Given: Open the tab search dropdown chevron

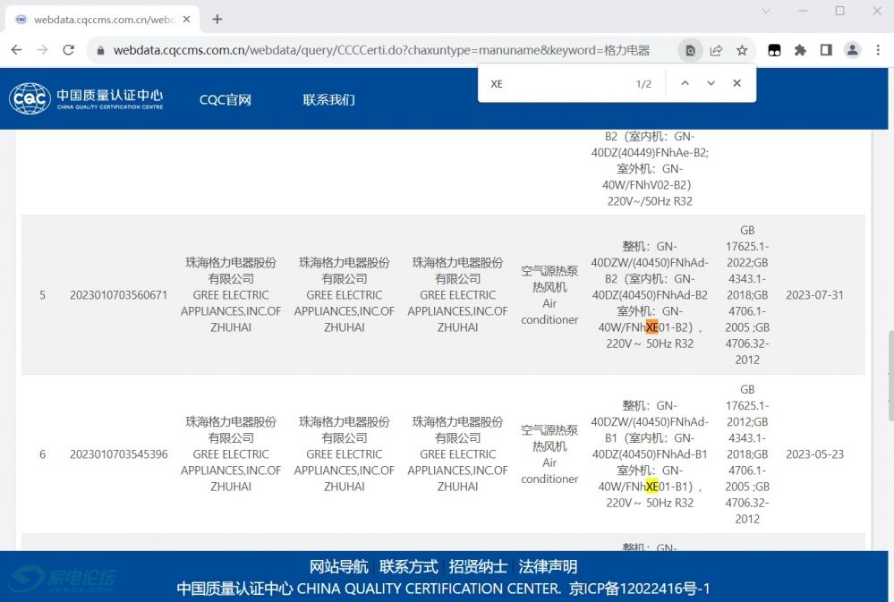Looking at the screenshot, I should (766, 11).
